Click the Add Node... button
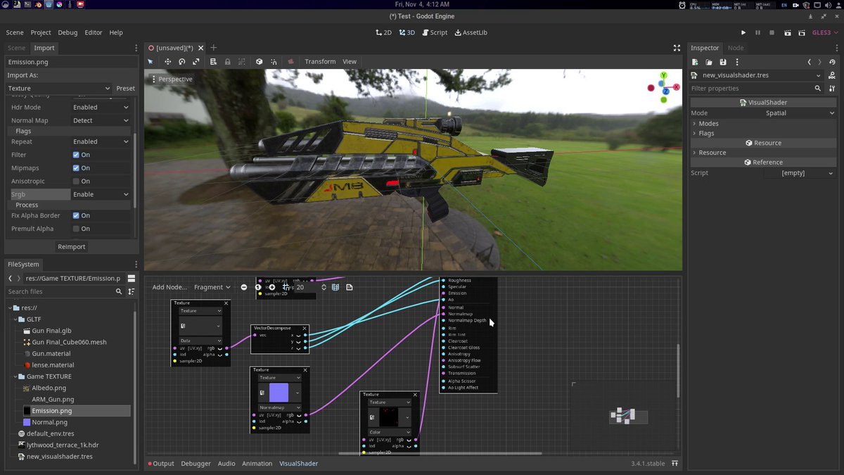Viewport: 844px width, 475px height. [170, 287]
